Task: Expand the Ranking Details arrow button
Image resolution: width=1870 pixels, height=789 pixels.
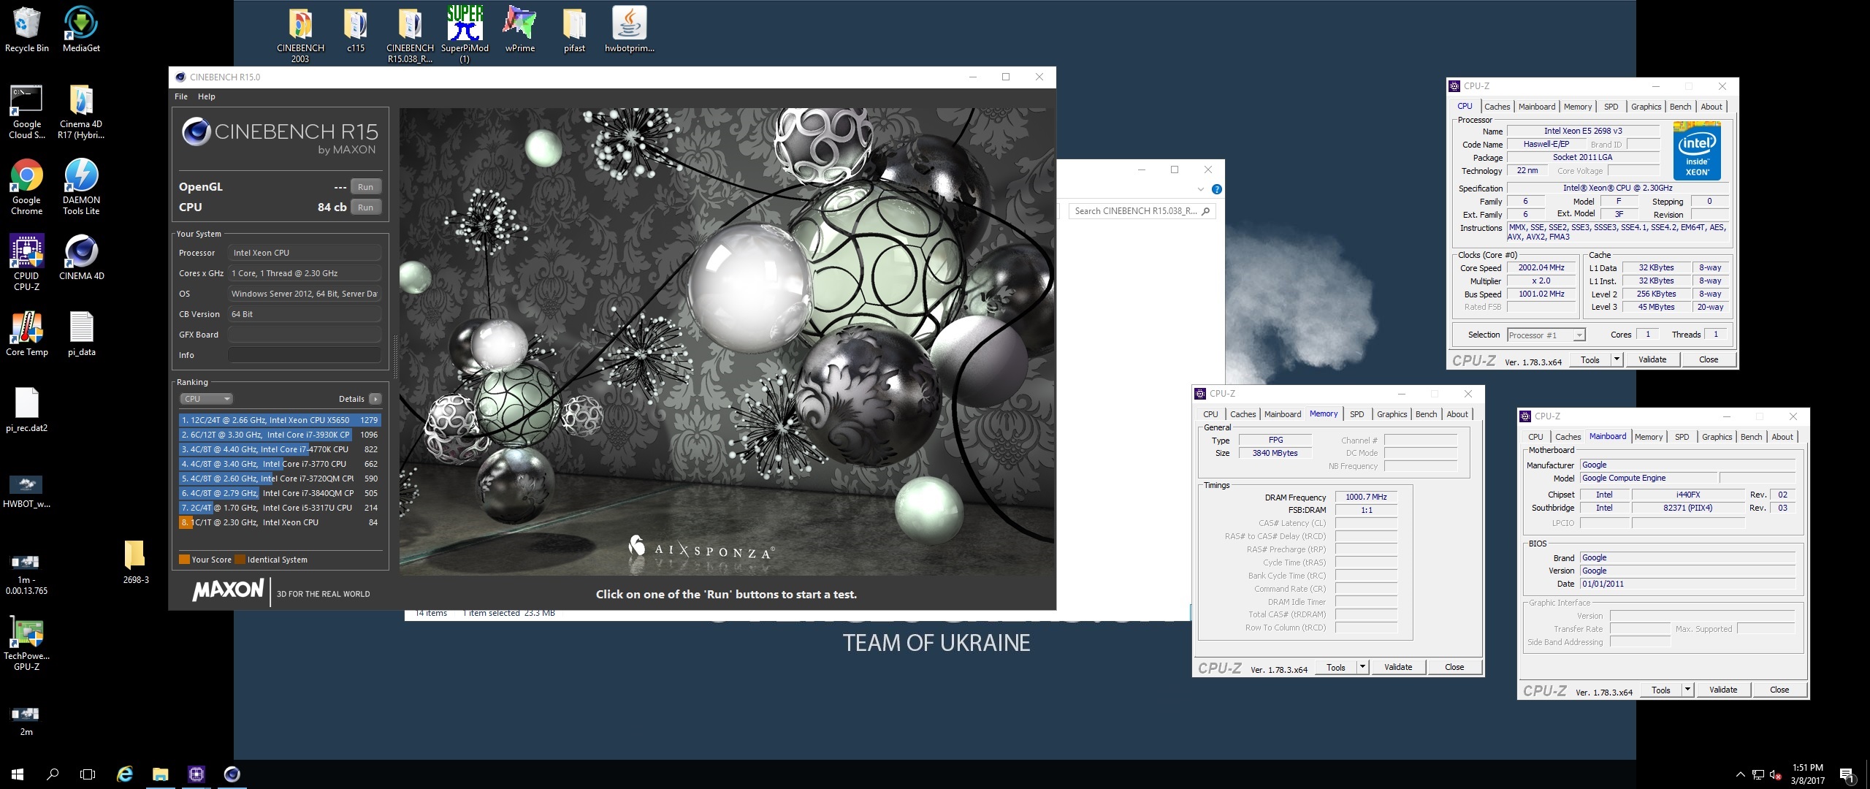Action: pyautogui.click(x=375, y=399)
